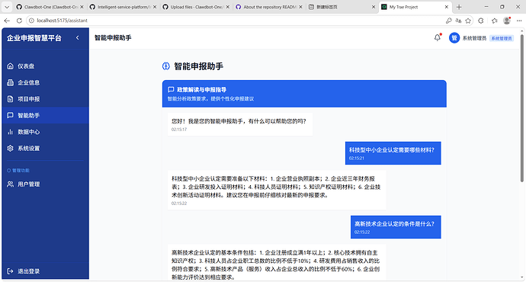
Task: Open browser extensions puzzle icon
Action: tap(481, 21)
